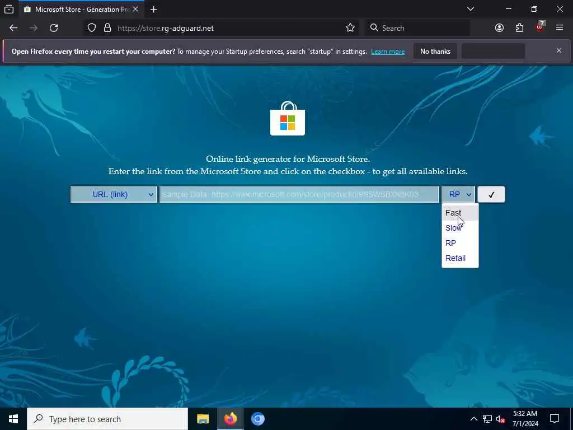Click the taskbar search box
Screen dimensions: 573x430
(x=107, y=419)
